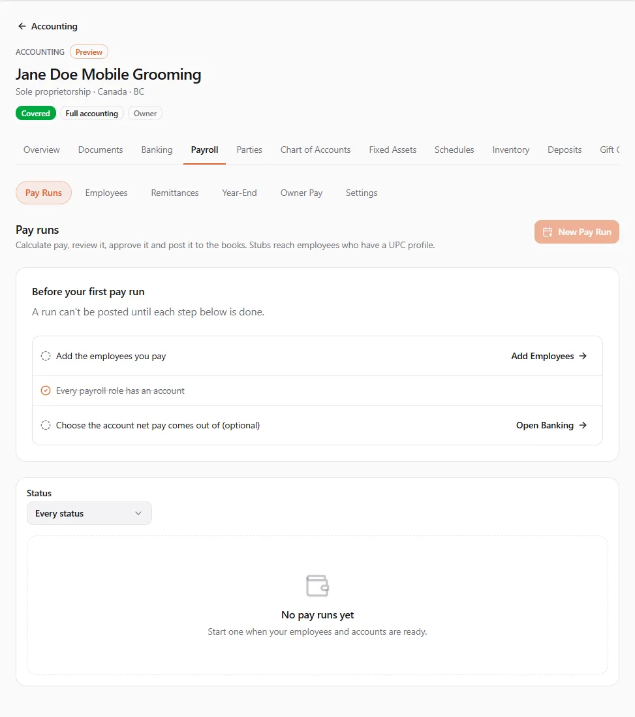Click the back arrow beside Accounting
This screenshot has width=635, height=717.
point(22,27)
